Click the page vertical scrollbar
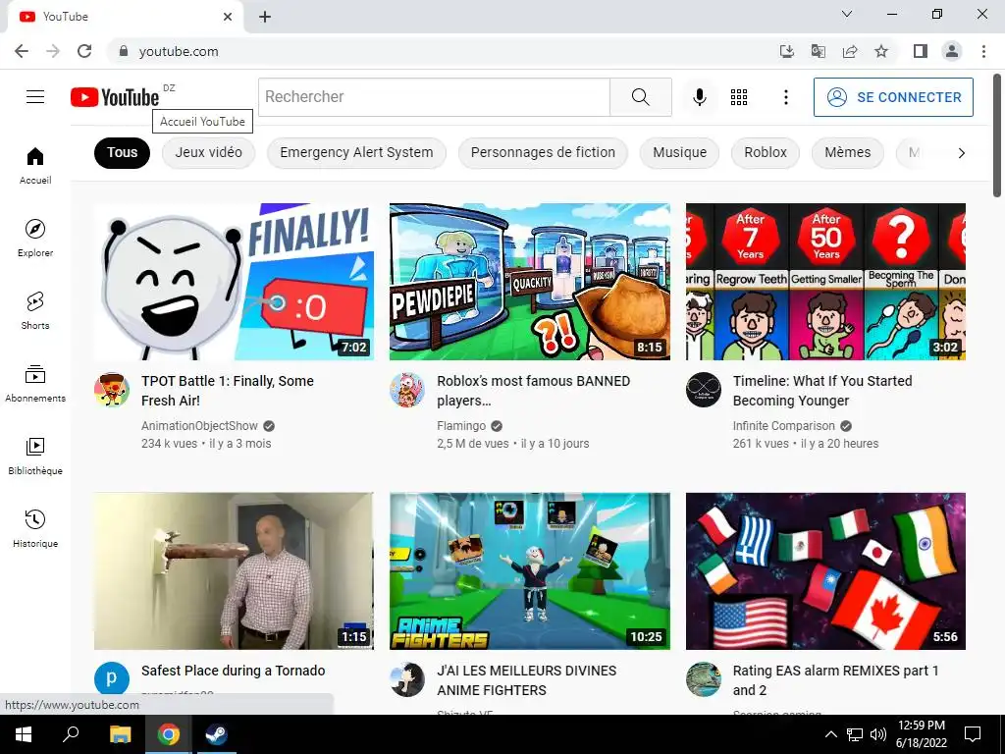Viewport: 1005px width, 754px height. 997,135
